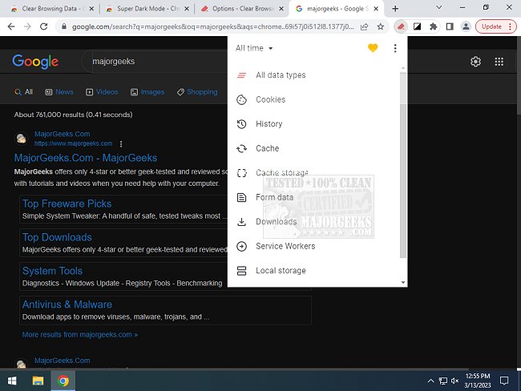The height and width of the screenshot is (391, 521).
Task: Click the Cache refresh icon
Action: (241, 148)
